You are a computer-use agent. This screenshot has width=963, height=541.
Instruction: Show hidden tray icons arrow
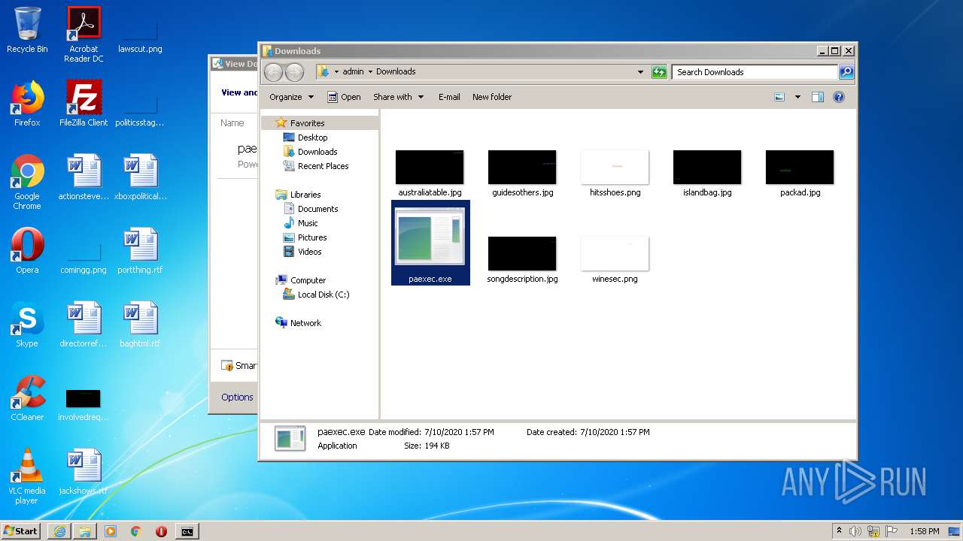pyautogui.click(x=839, y=530)
